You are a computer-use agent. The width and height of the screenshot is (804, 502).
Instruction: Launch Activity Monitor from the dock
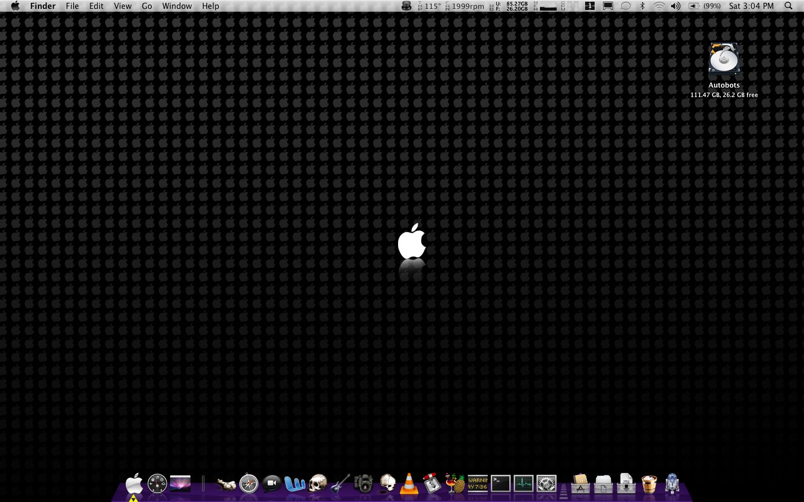pyautogui.click(x=524, y=484)
